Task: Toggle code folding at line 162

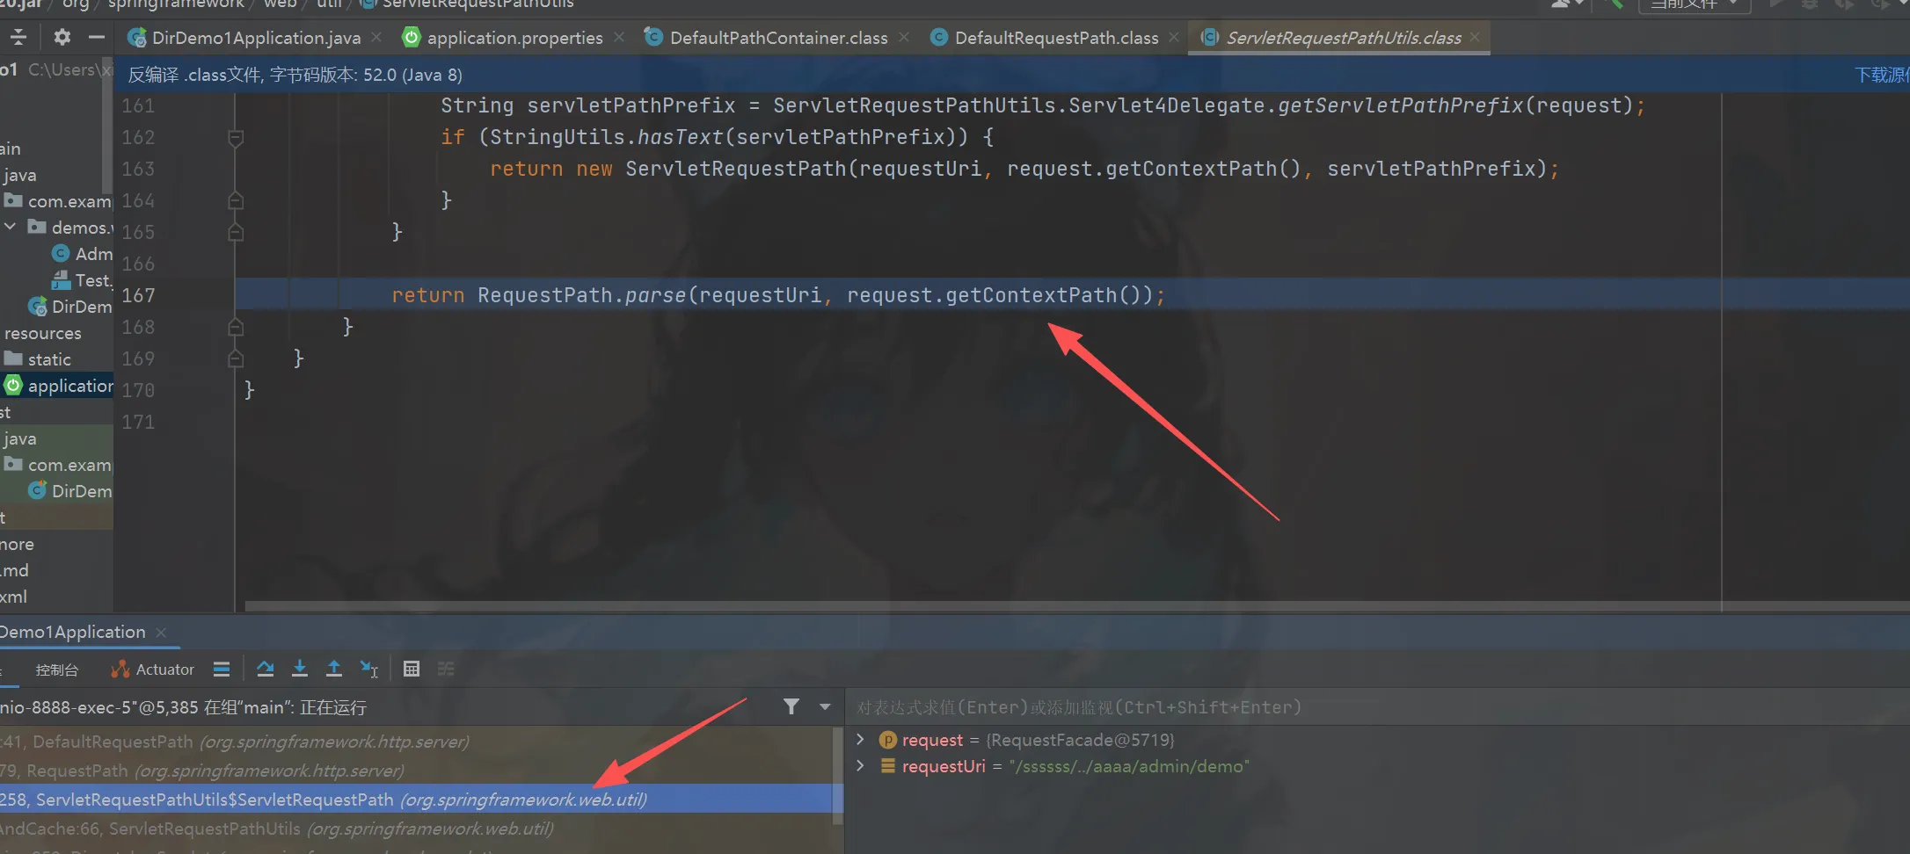Action: pos(236,138)
